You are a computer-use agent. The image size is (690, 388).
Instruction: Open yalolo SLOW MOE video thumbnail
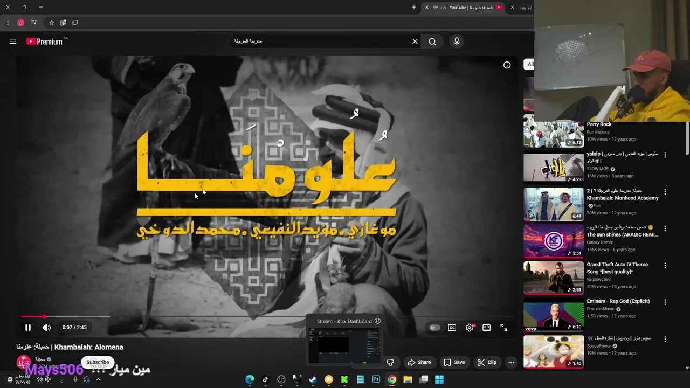554,168
